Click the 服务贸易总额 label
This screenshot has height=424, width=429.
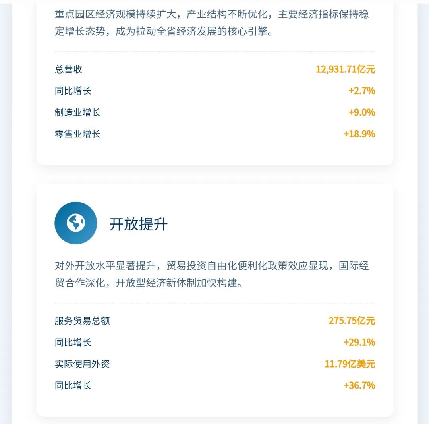(x=82, y=321)
